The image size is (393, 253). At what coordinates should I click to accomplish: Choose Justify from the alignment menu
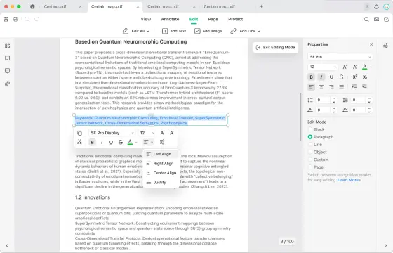(161, 182)
